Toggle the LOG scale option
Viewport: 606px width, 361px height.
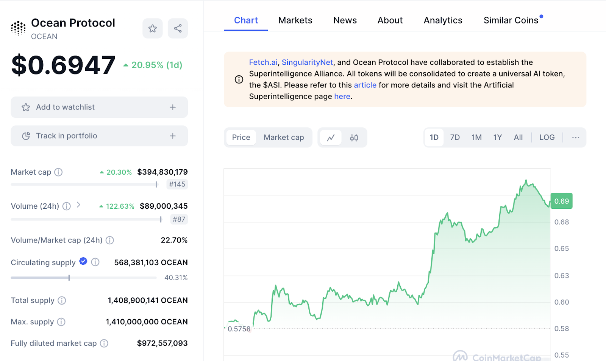pyautogui.click(x=547, y=138)
